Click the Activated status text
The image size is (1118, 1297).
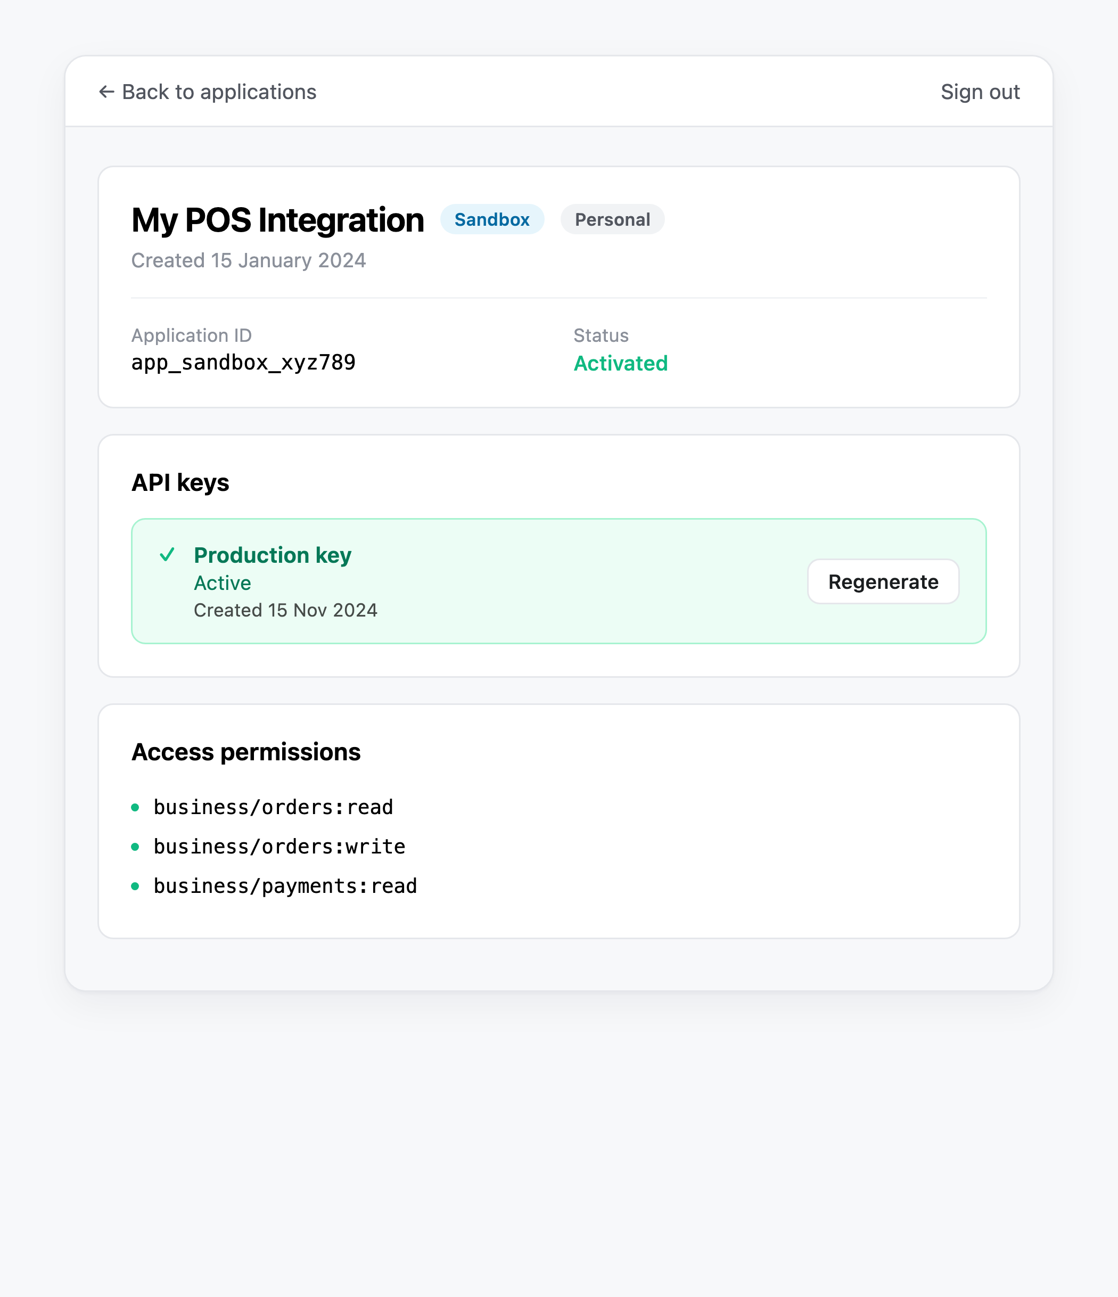pyautogui.click(x=621, y=363)
